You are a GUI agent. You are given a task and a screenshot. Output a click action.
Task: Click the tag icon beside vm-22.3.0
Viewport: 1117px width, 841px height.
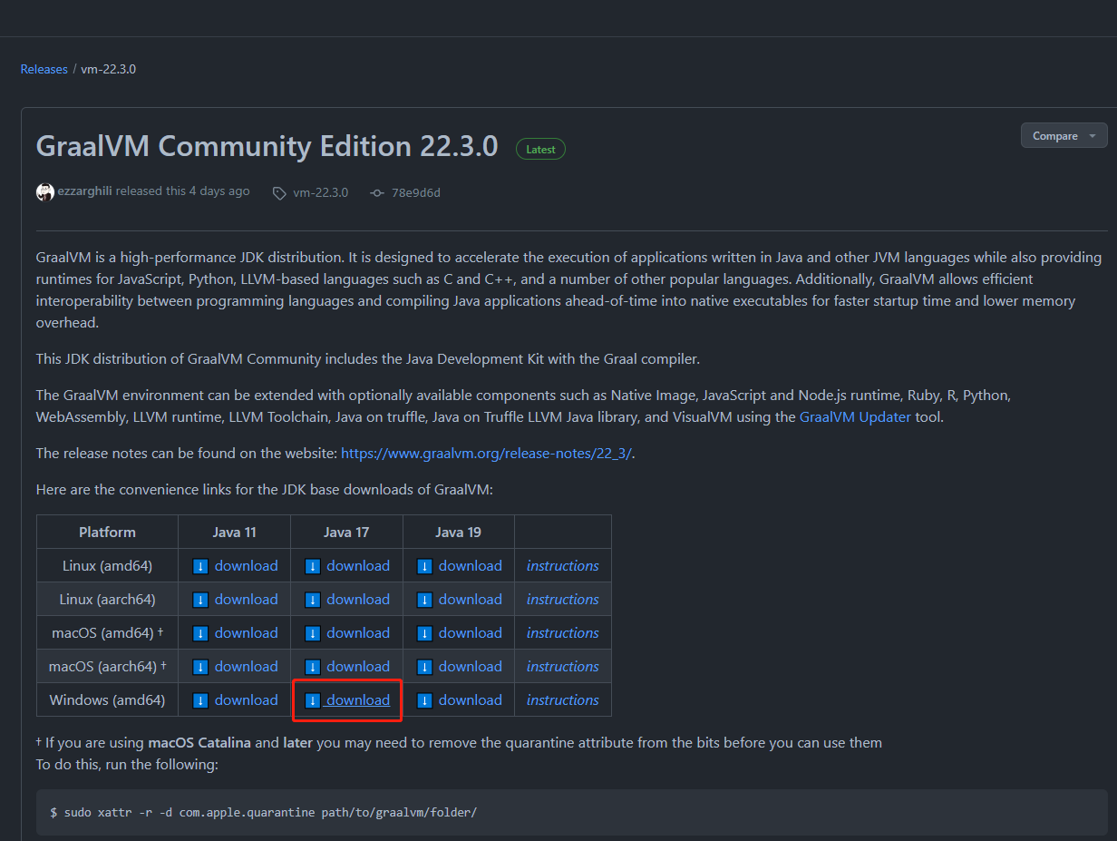(x=279, y=192)
